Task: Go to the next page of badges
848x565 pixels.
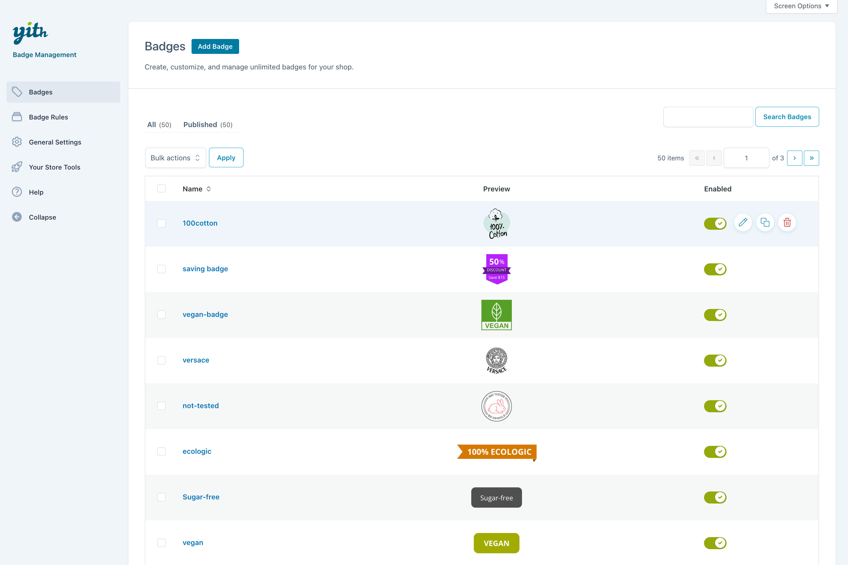Action: [794, 158]
